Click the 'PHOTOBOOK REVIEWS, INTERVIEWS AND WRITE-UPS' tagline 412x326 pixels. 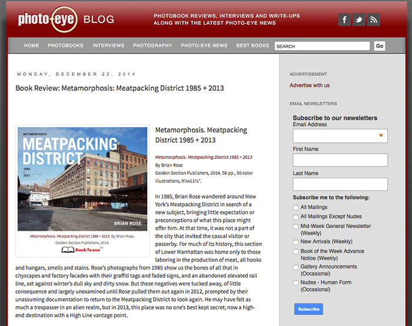pyautogui.click(x=227, y=16)
